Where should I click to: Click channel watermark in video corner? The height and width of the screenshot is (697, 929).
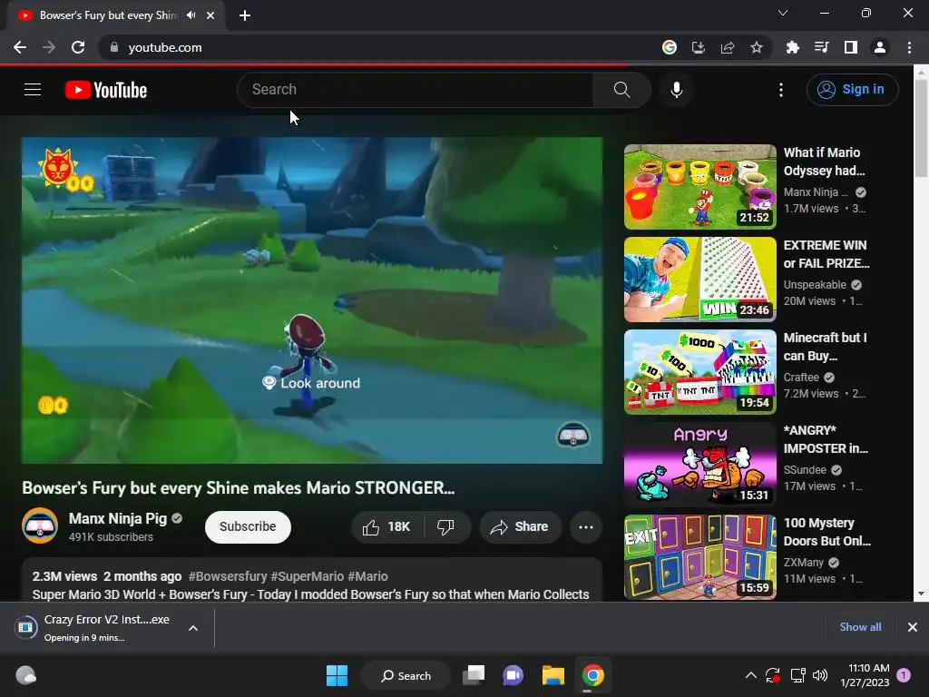pyautogui.click(x=572, y=436)
